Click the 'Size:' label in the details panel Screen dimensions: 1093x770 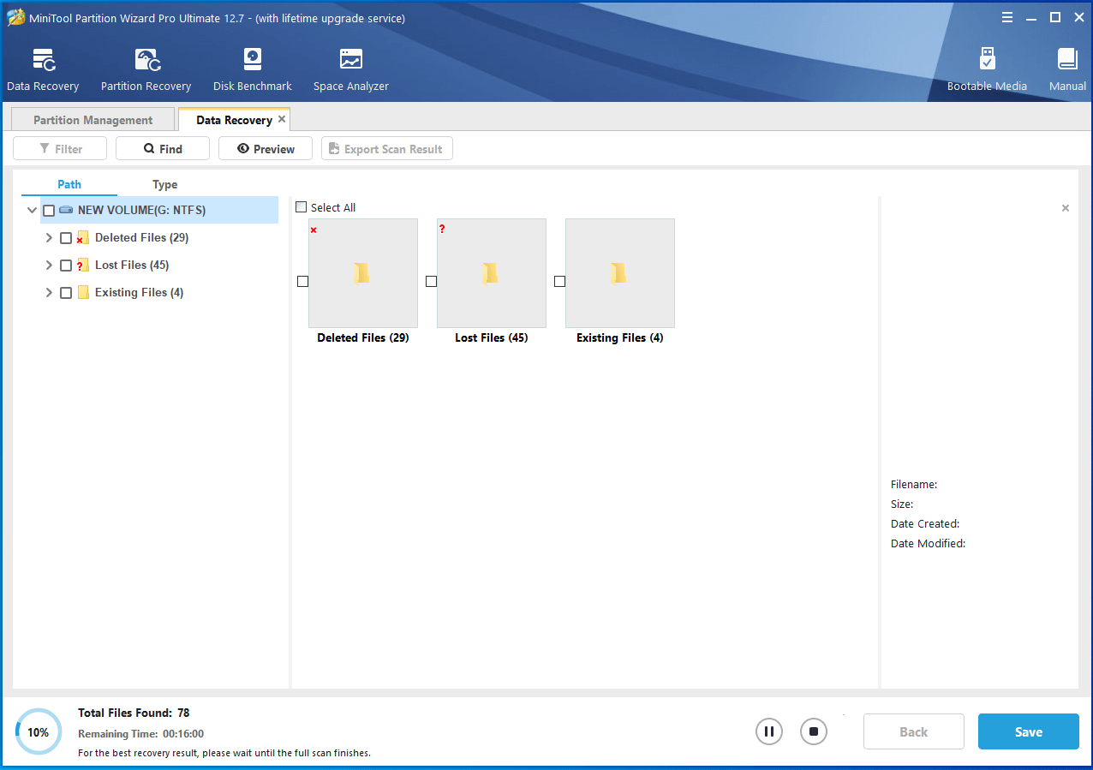pos(902,504)
